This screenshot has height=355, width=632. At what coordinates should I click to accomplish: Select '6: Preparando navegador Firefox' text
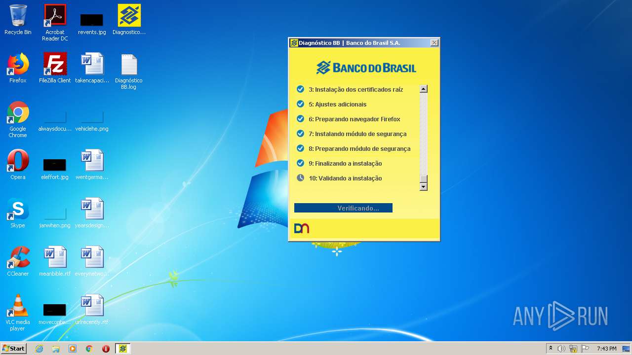(355, 119)
